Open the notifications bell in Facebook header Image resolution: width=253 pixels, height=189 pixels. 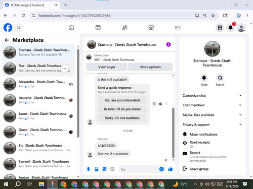point(231,28)
